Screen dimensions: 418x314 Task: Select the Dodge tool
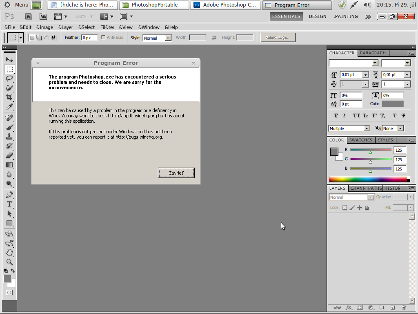[x=9, y=184]
